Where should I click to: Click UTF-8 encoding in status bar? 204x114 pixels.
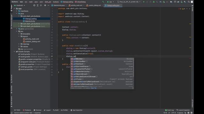[173, 113]
